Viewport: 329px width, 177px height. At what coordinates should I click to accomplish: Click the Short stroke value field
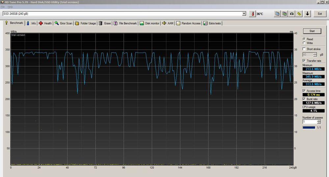point(308,55)
